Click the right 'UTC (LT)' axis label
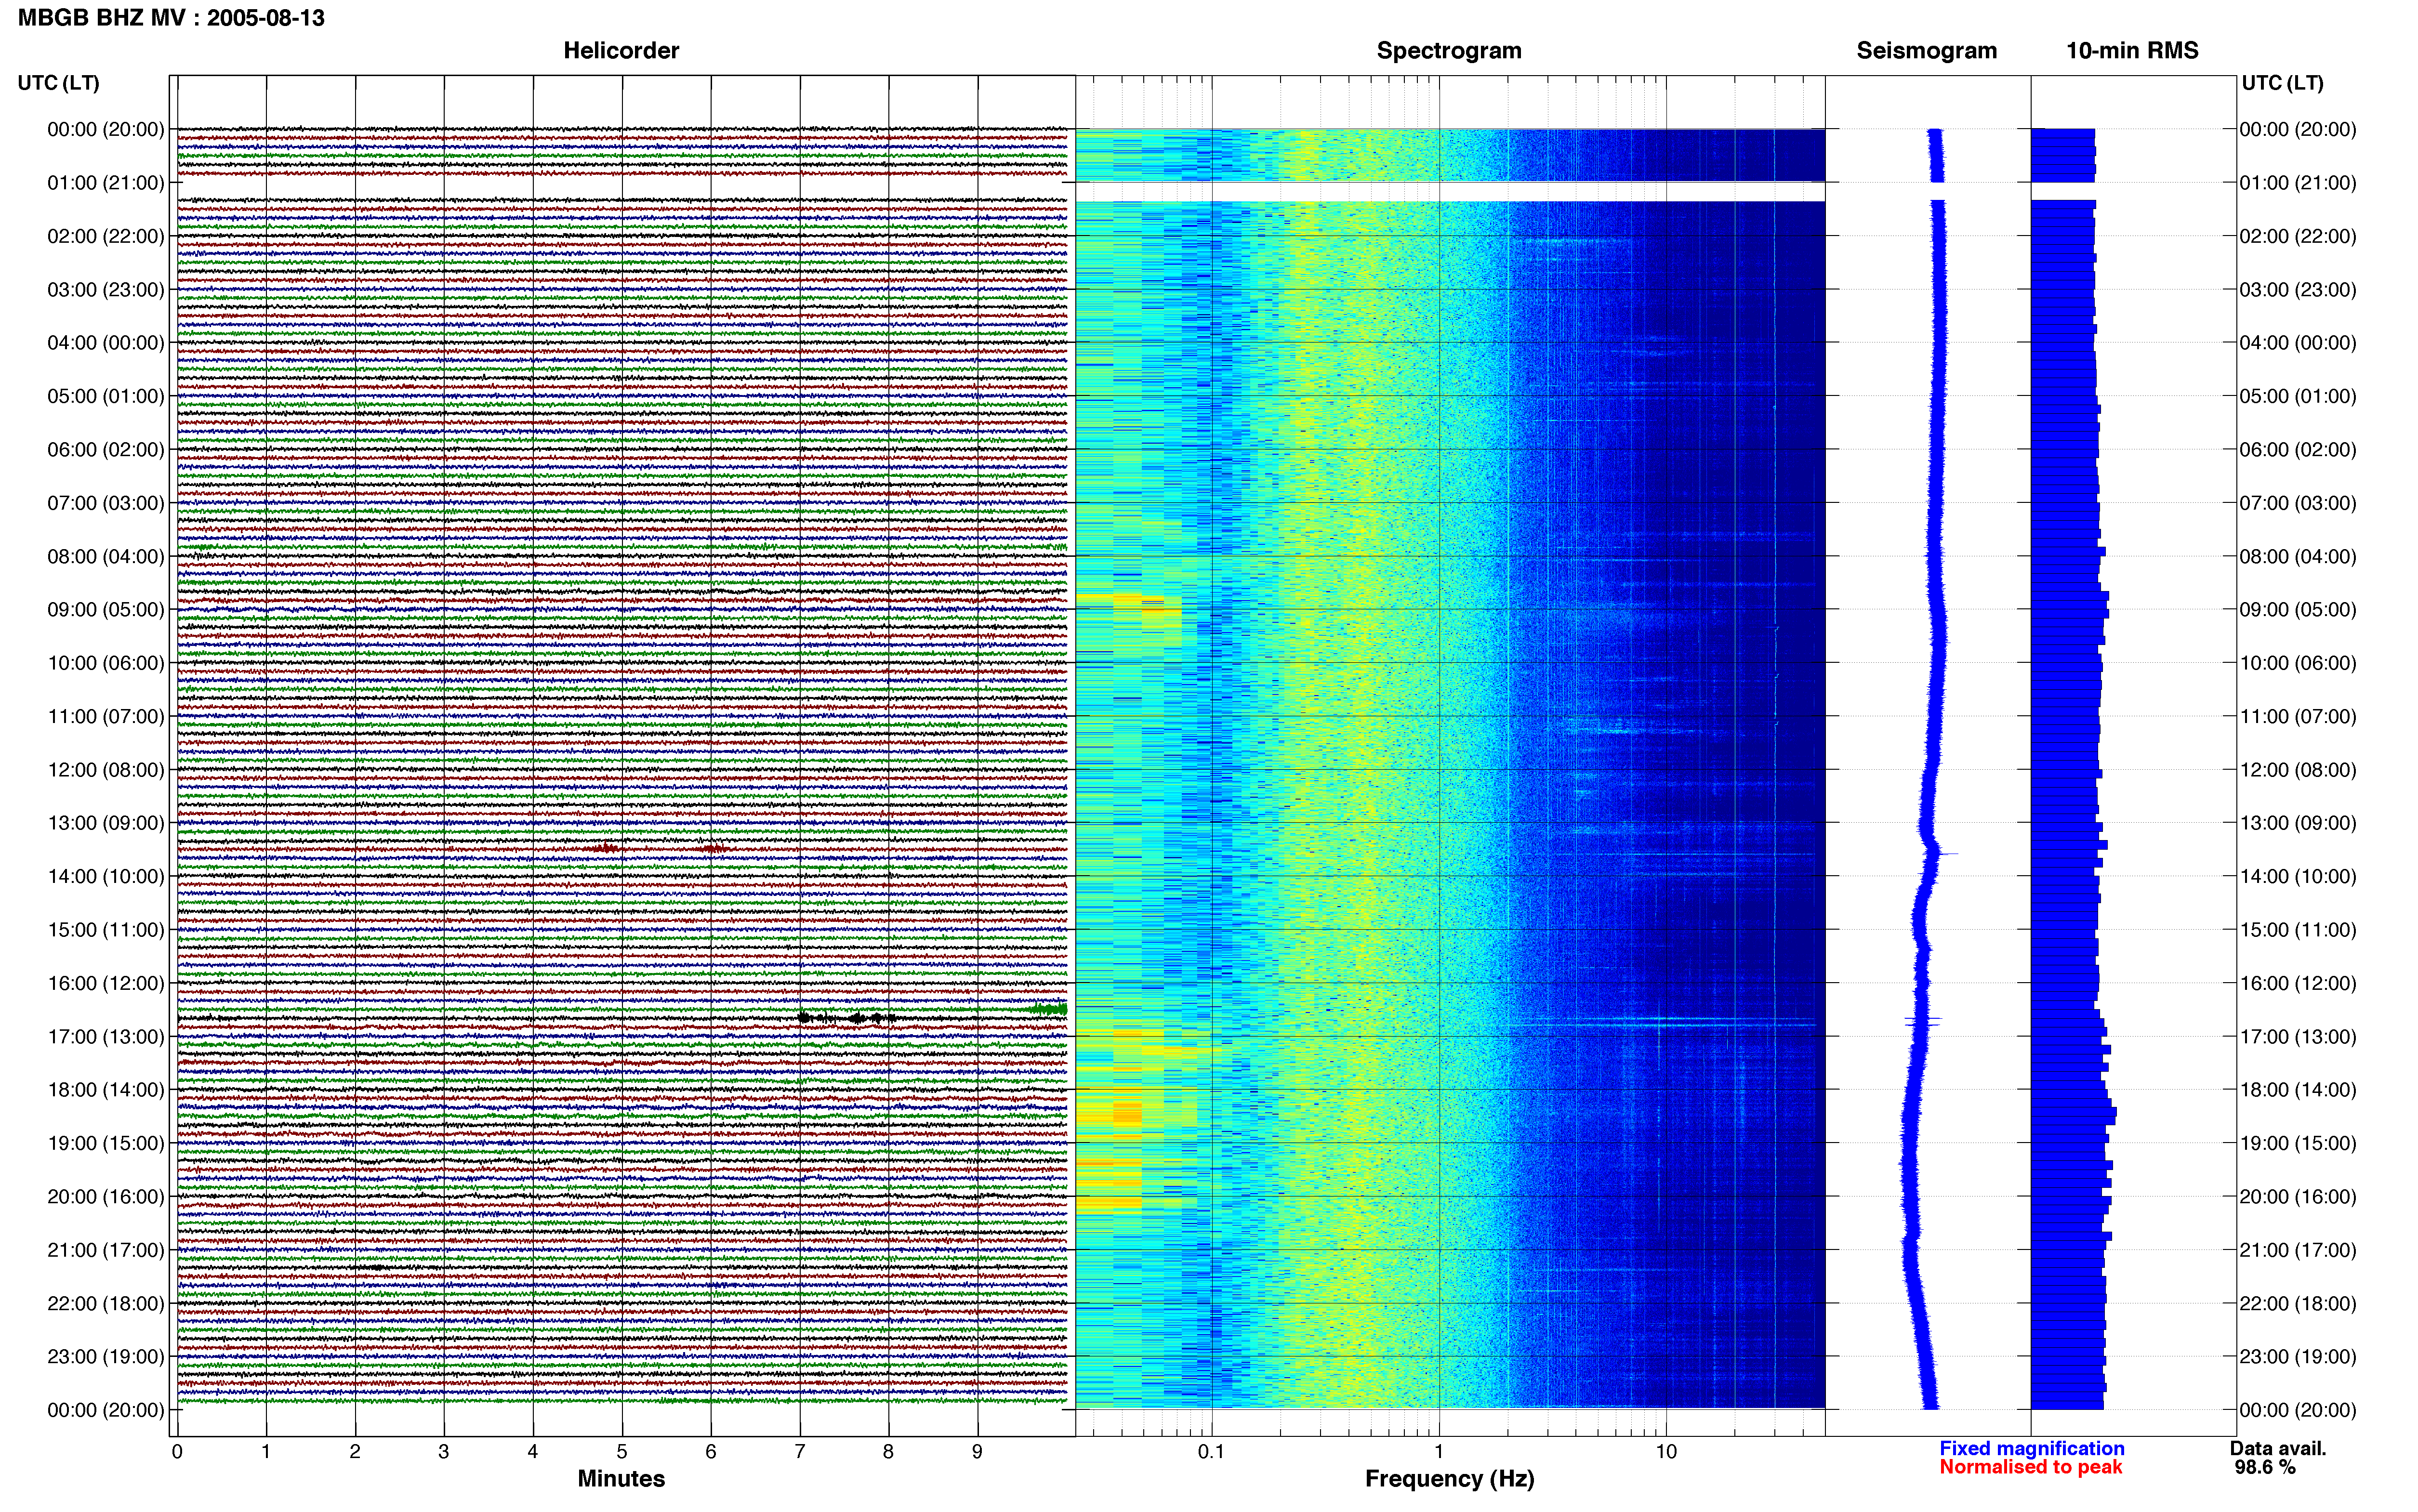This screenshot has width=2418, height=1512. (x=2282, y=83)
